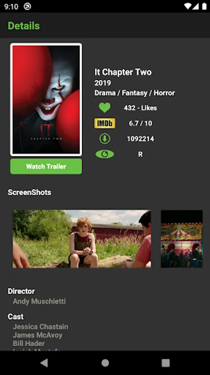Select director Andy Muschietti
The image size is (210, 375).
pos(39,301)
